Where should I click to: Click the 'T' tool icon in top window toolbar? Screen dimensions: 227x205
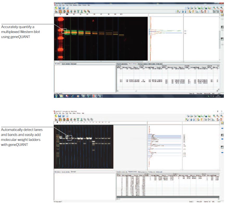point(78,11)
